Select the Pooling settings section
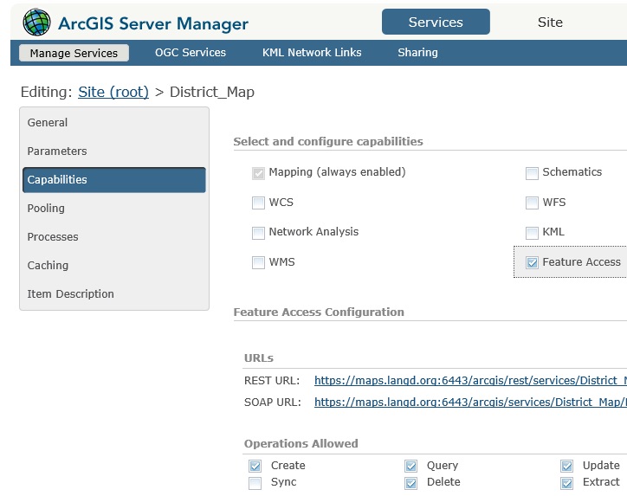Viewport: 627px width, 496px height. click(x=114, y=209)
